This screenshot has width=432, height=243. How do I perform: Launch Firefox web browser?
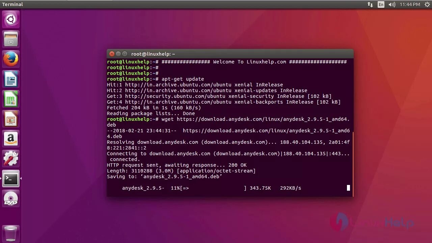click(x=11, y=59)
